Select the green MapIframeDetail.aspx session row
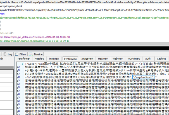 point(84,18)
